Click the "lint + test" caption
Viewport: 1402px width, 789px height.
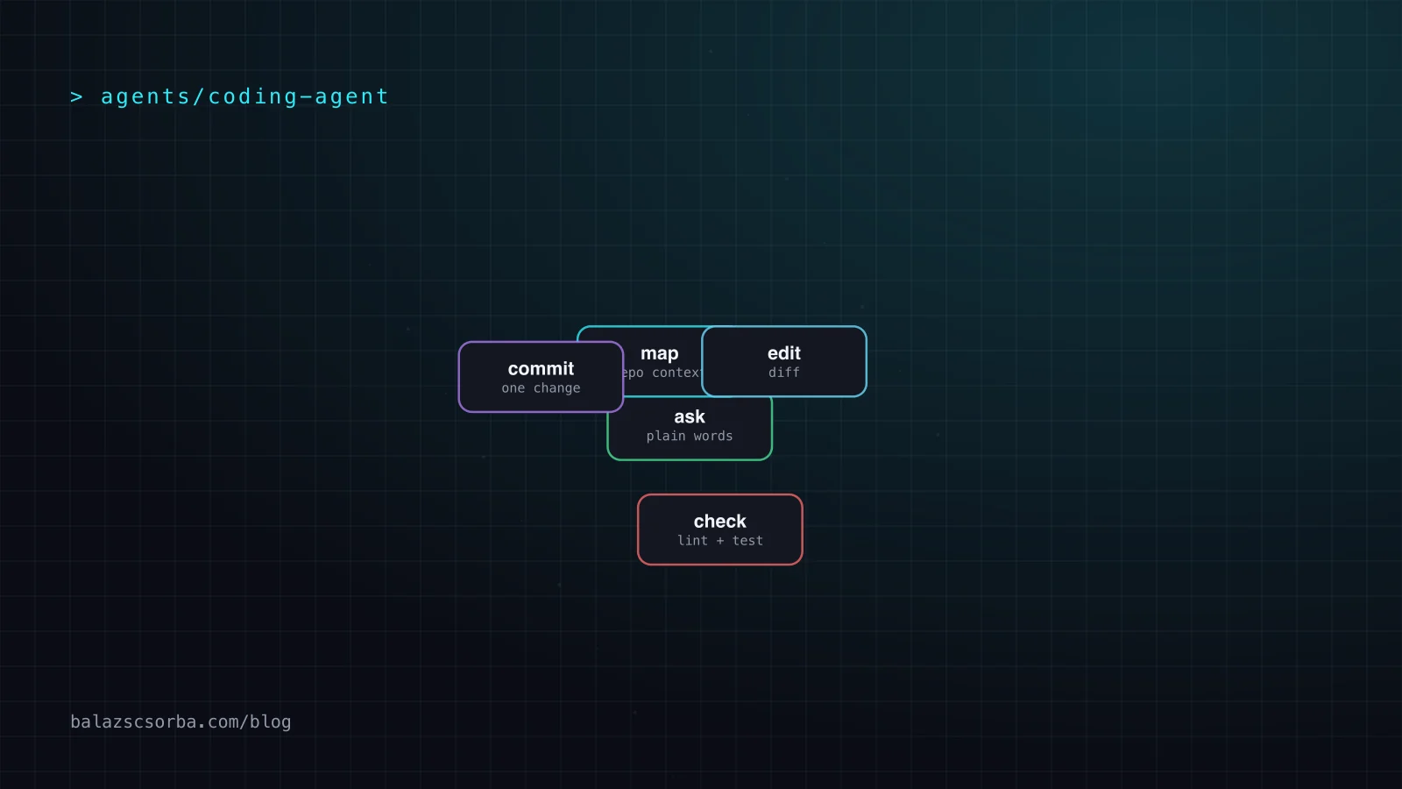pyautogui.click(x=720, y=541)
